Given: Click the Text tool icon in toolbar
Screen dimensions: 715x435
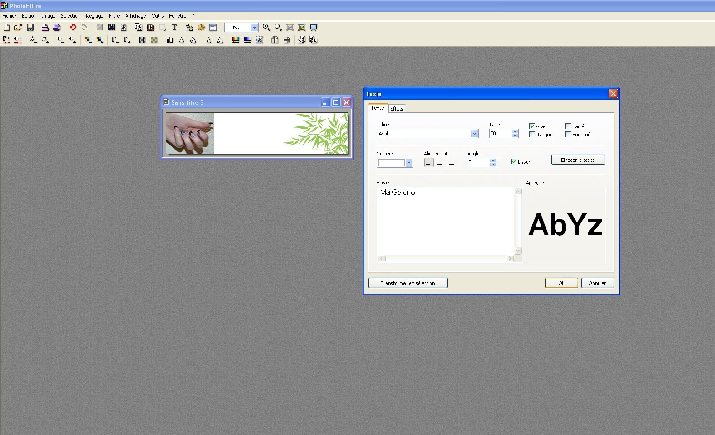Looking at the screenshot, I should 174,28.
